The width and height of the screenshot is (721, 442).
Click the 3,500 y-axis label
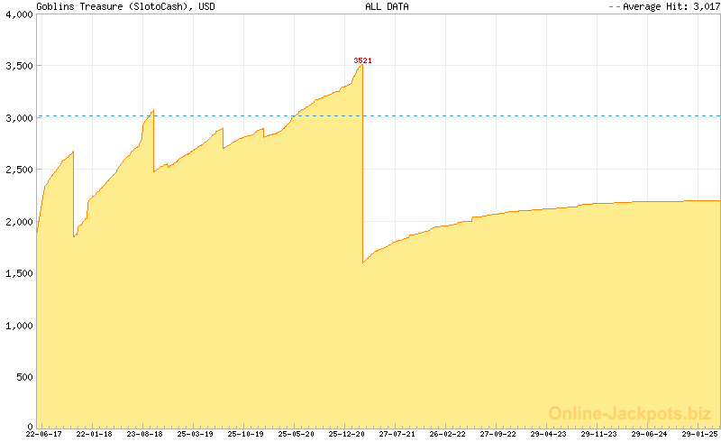pyautogui.click(x=18, y=67)
